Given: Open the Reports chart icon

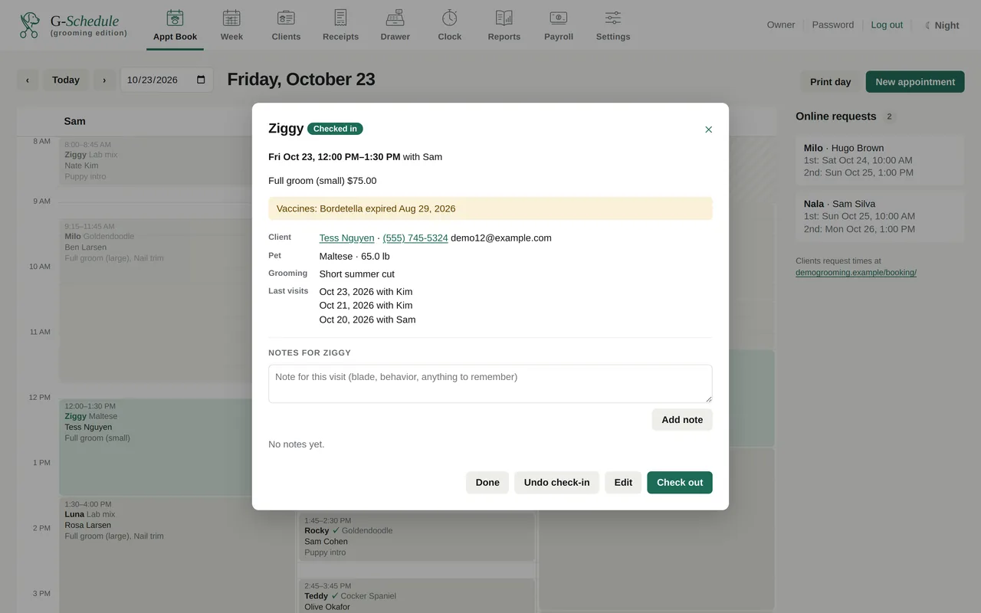Looking at the screenshot, I should [504, 18].
